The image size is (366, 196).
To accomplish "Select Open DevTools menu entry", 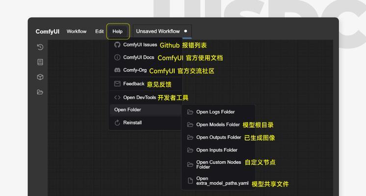I will click(x=146, y=98).
